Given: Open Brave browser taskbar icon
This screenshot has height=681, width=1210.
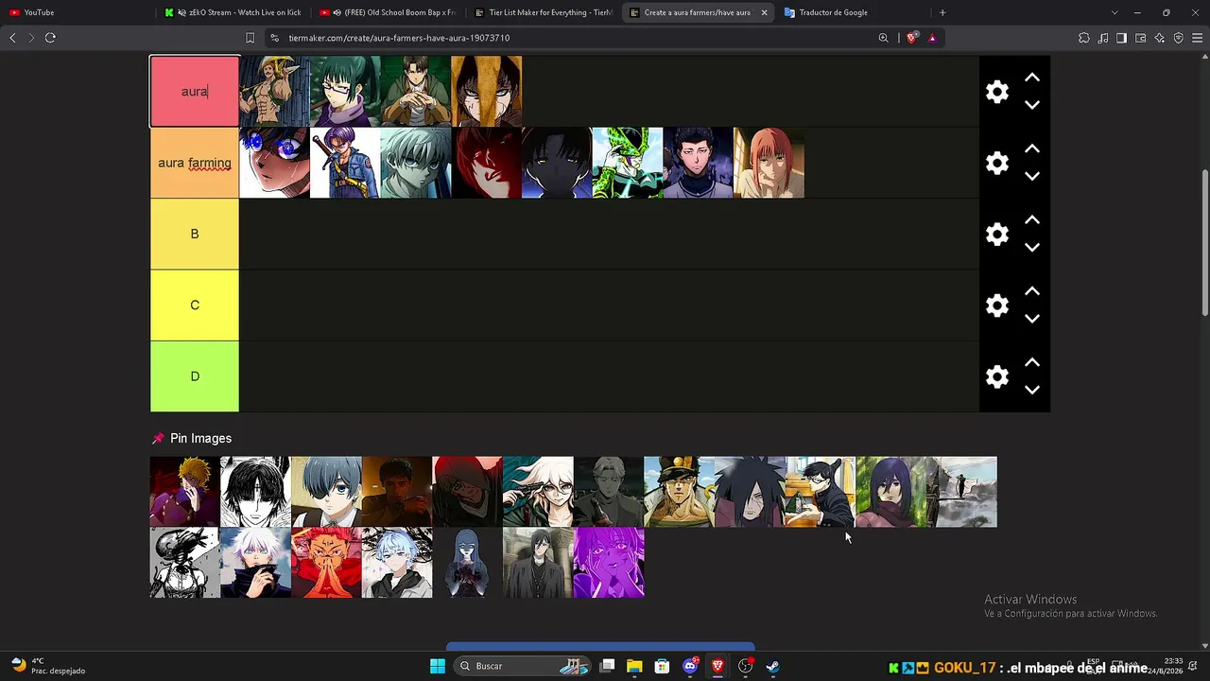Looking at the screenshot, I should 717,666.
